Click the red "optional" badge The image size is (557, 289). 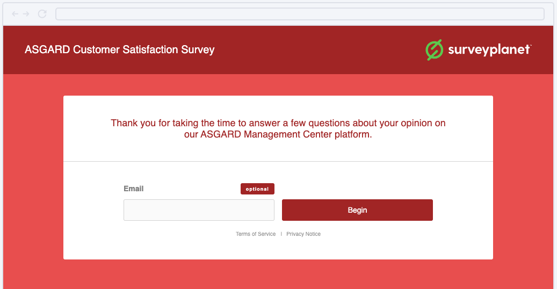click(x=257, y=189)
